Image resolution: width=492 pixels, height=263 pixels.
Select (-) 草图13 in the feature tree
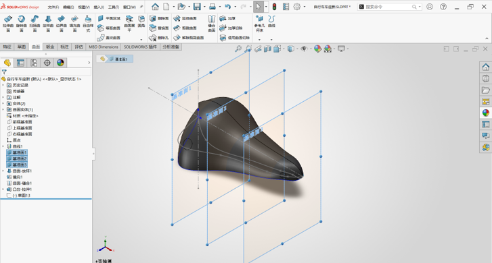pos(18,196)
